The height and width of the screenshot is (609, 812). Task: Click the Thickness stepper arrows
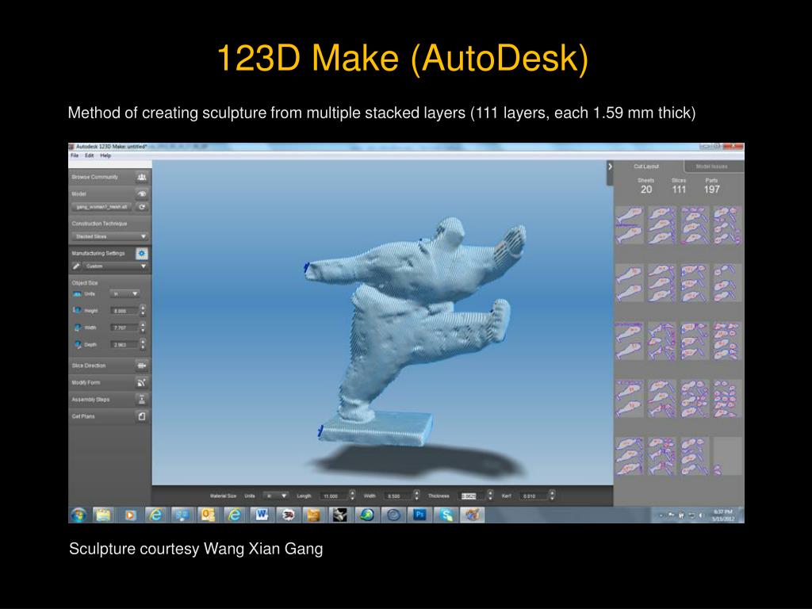(490, 496)
